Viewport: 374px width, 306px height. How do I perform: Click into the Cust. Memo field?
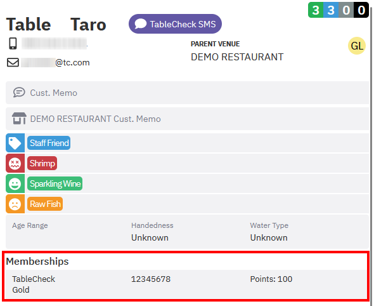188,93
